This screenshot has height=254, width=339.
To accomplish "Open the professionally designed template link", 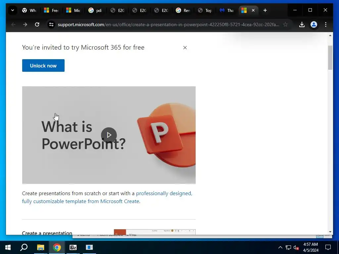I will click(107, 197).
